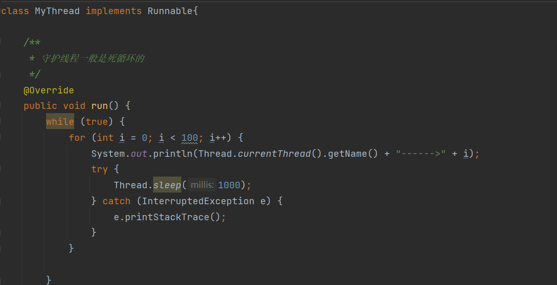Click the MyThread class name
The image size is (557, 285).
tap(57, 11)
